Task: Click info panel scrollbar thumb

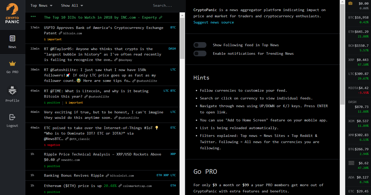Action: [x=342, y=54]
